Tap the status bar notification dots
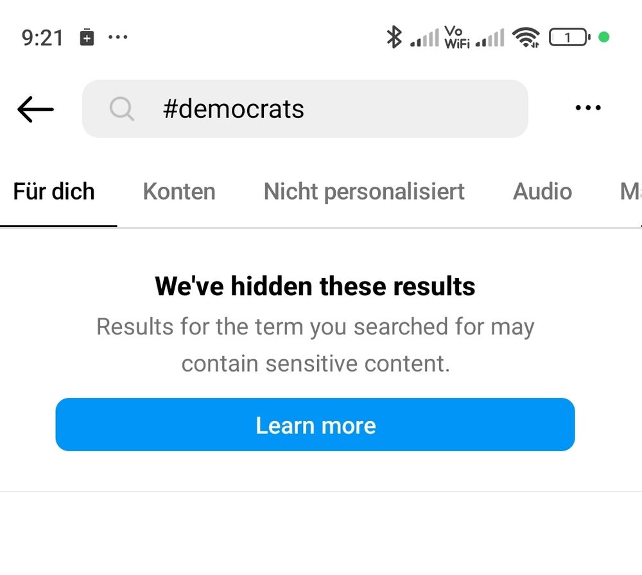The height and width of the screenshot is (575, 642). pyautogui.click(x=118, y=37)
